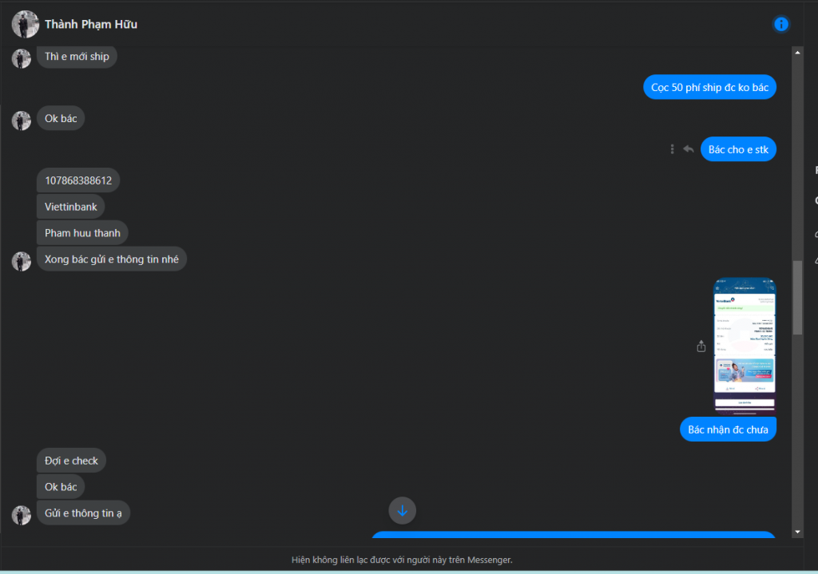Click the reply arrow next to 'Bác cho e stk'

point(689,149)
